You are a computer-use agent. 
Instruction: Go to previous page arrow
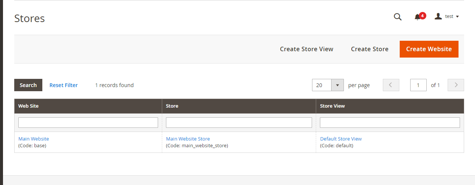point(391,85)
